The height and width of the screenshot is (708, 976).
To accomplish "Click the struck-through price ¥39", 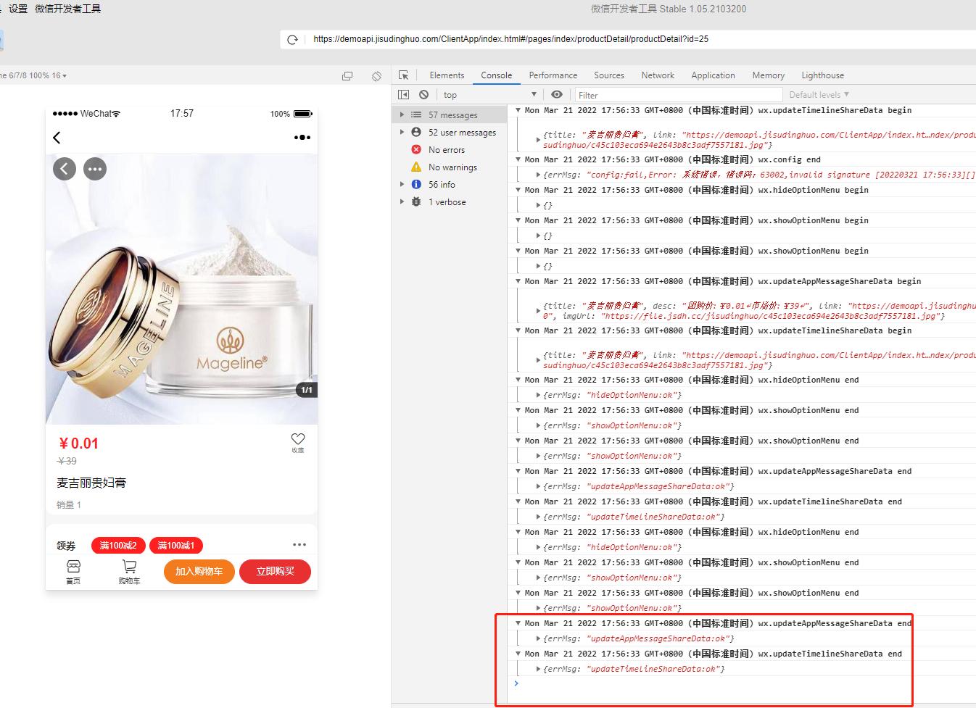I will (x=67, y=461).
